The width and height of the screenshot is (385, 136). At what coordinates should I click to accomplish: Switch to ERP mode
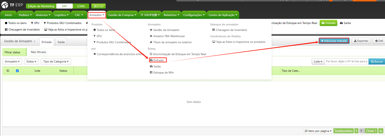[64, 6]
